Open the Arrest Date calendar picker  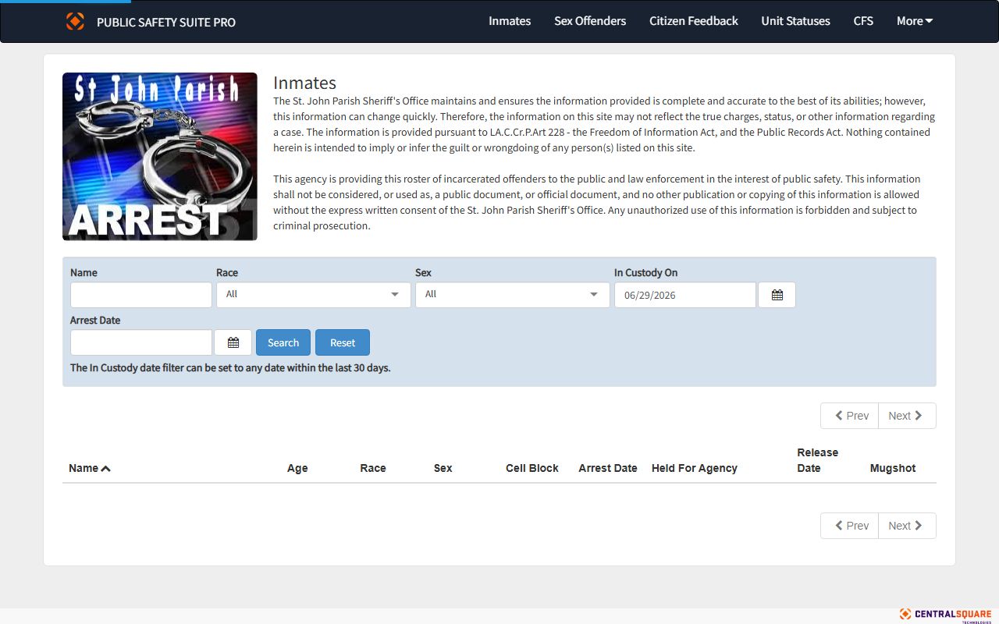233,342
